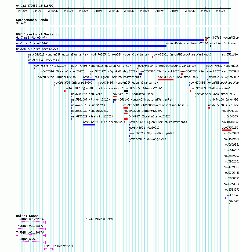Click nsv4470496 gnomAD variant label

point(101,66)
